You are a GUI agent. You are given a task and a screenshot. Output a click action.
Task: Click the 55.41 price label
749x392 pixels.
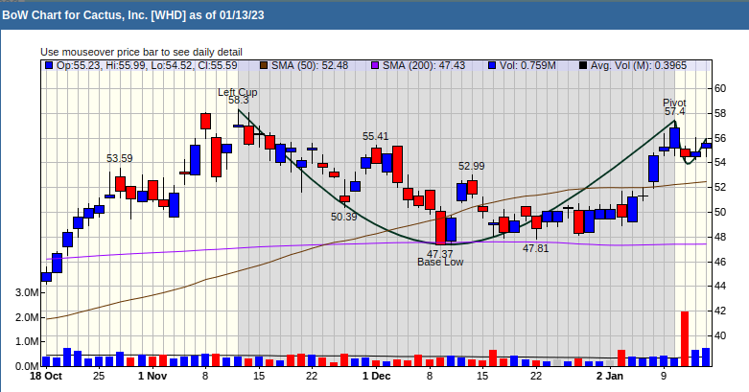(375, 136)
